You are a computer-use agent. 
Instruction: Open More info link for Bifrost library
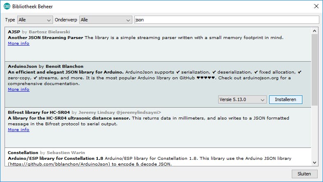tap(18, 130)
